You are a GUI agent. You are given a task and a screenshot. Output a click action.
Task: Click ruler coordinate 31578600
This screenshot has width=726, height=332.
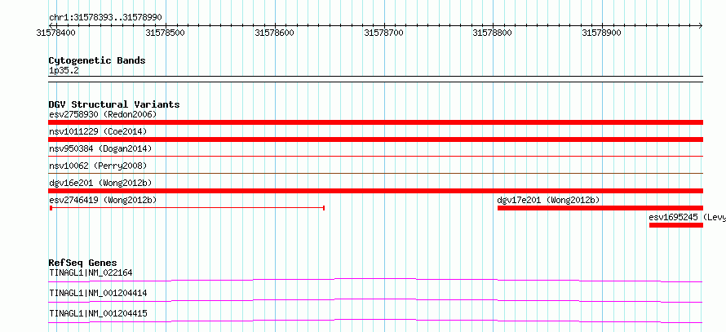[x=275, y=33]
